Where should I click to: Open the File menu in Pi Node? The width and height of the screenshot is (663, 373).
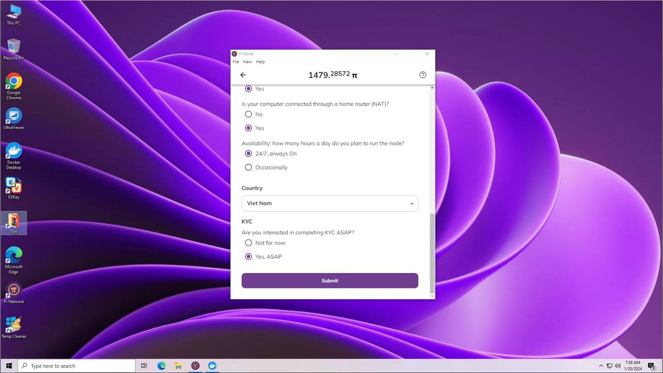click(x=236, y=62)
